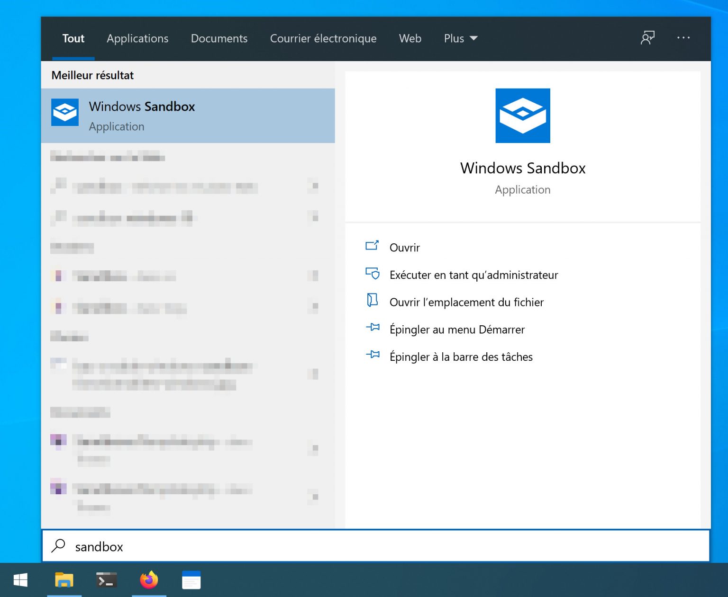This screenshot has width=728, height=597.
Task: Open File Explorer from the taskbar
Action: click(64, 579)
